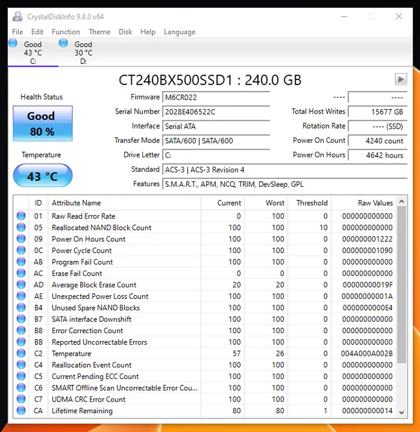This screenshot has height=432, width=420.
Task: Click Power On Hours value 4642 hours
Action: pyautogui.click(x=377, y=155)
